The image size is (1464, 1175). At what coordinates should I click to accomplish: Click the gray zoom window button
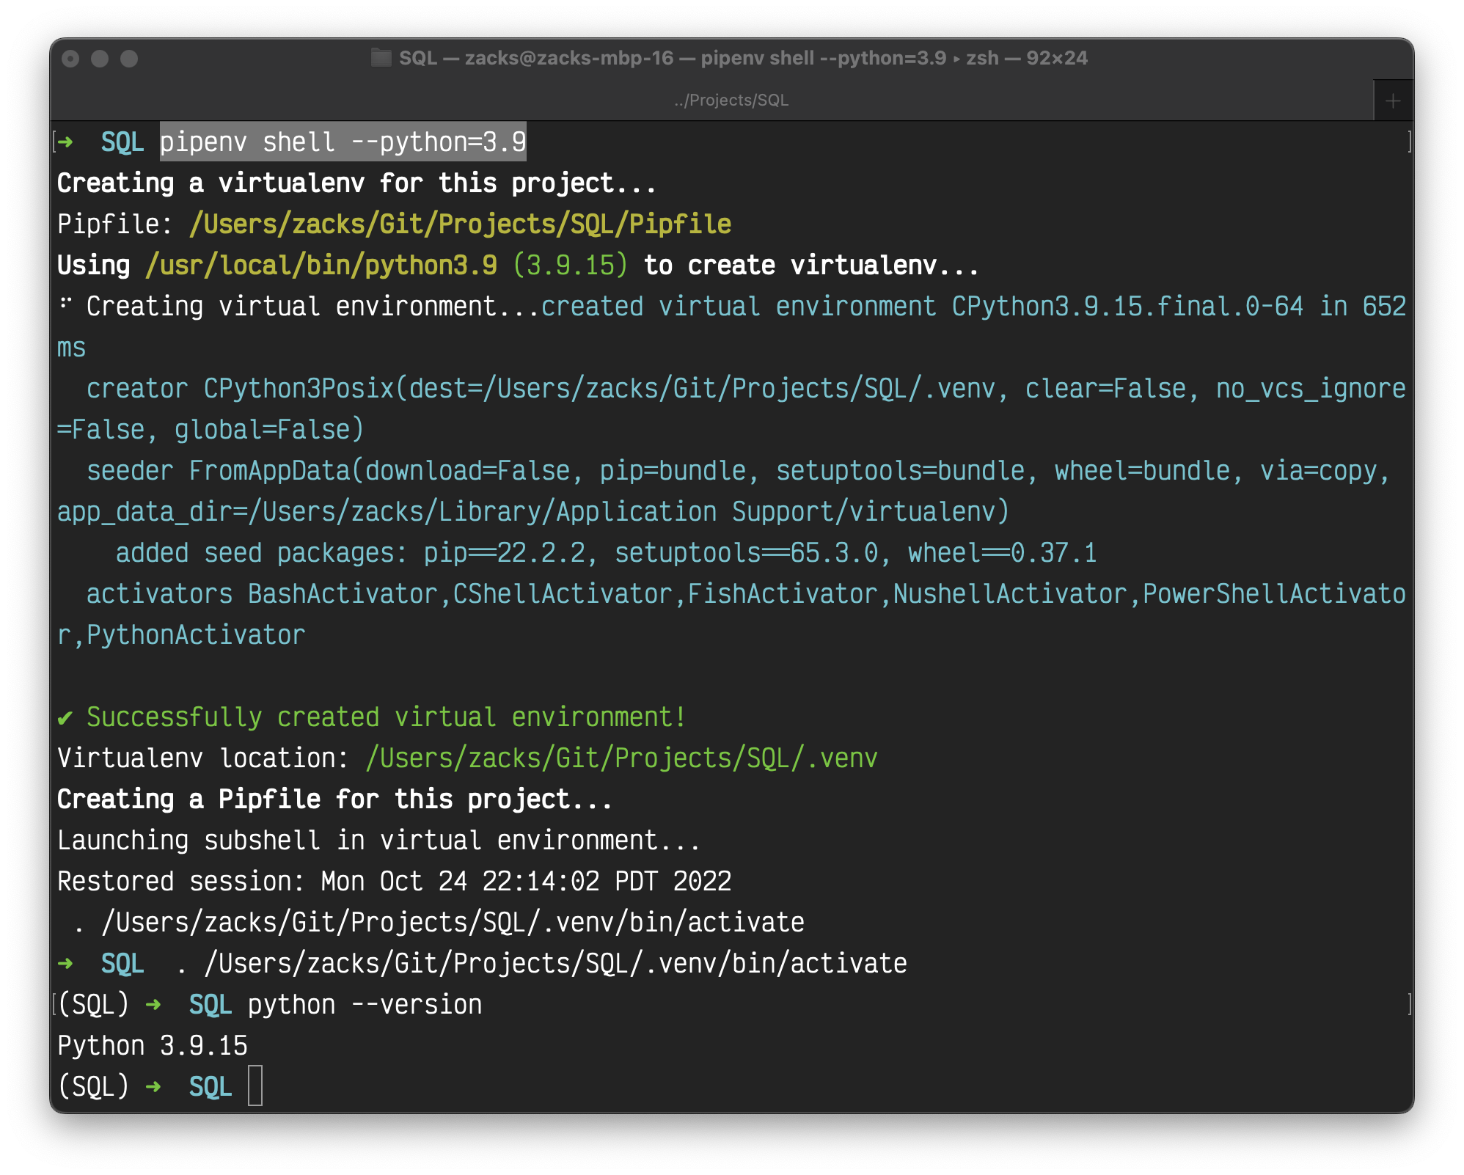click(129, 59)
